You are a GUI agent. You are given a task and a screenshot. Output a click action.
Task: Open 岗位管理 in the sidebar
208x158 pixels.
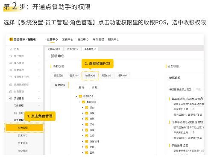point(23,151)
